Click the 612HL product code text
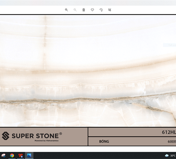The image size is (176, 159). tap(169, 132)
